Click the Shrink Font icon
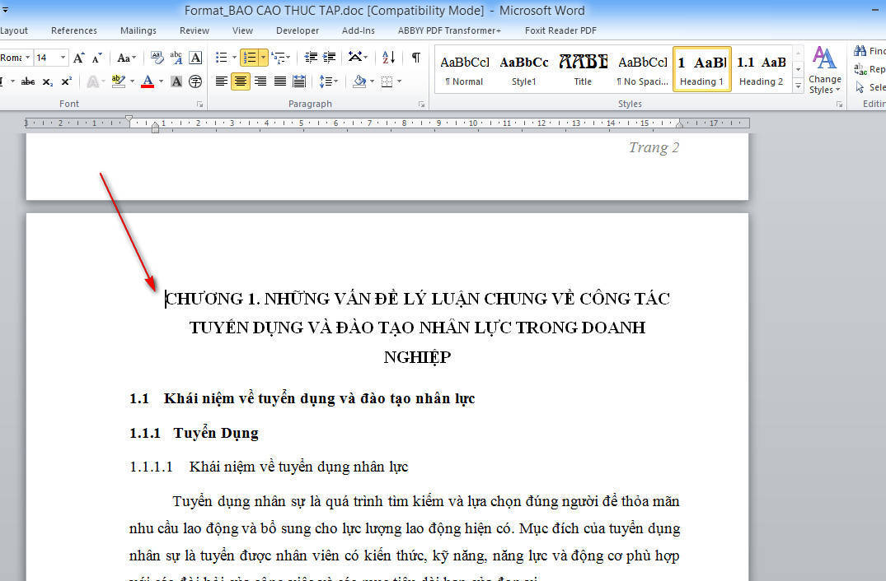Viewport: 886px width, 581px height. 96,58
